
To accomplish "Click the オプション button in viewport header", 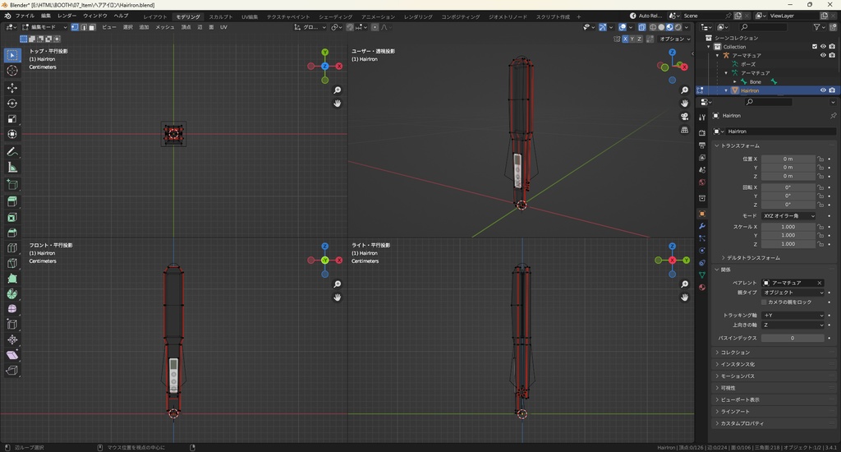I will click(x=673, y=39).
